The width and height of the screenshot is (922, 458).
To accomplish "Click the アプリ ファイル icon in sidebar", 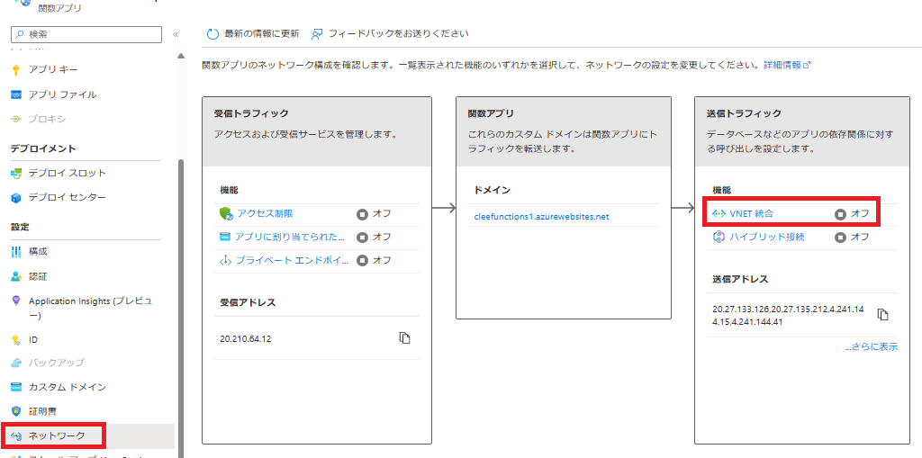I will 16,94.
